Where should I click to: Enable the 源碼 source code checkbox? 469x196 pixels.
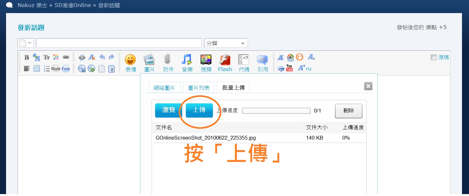pyautogui.click(x=433, y=57)
